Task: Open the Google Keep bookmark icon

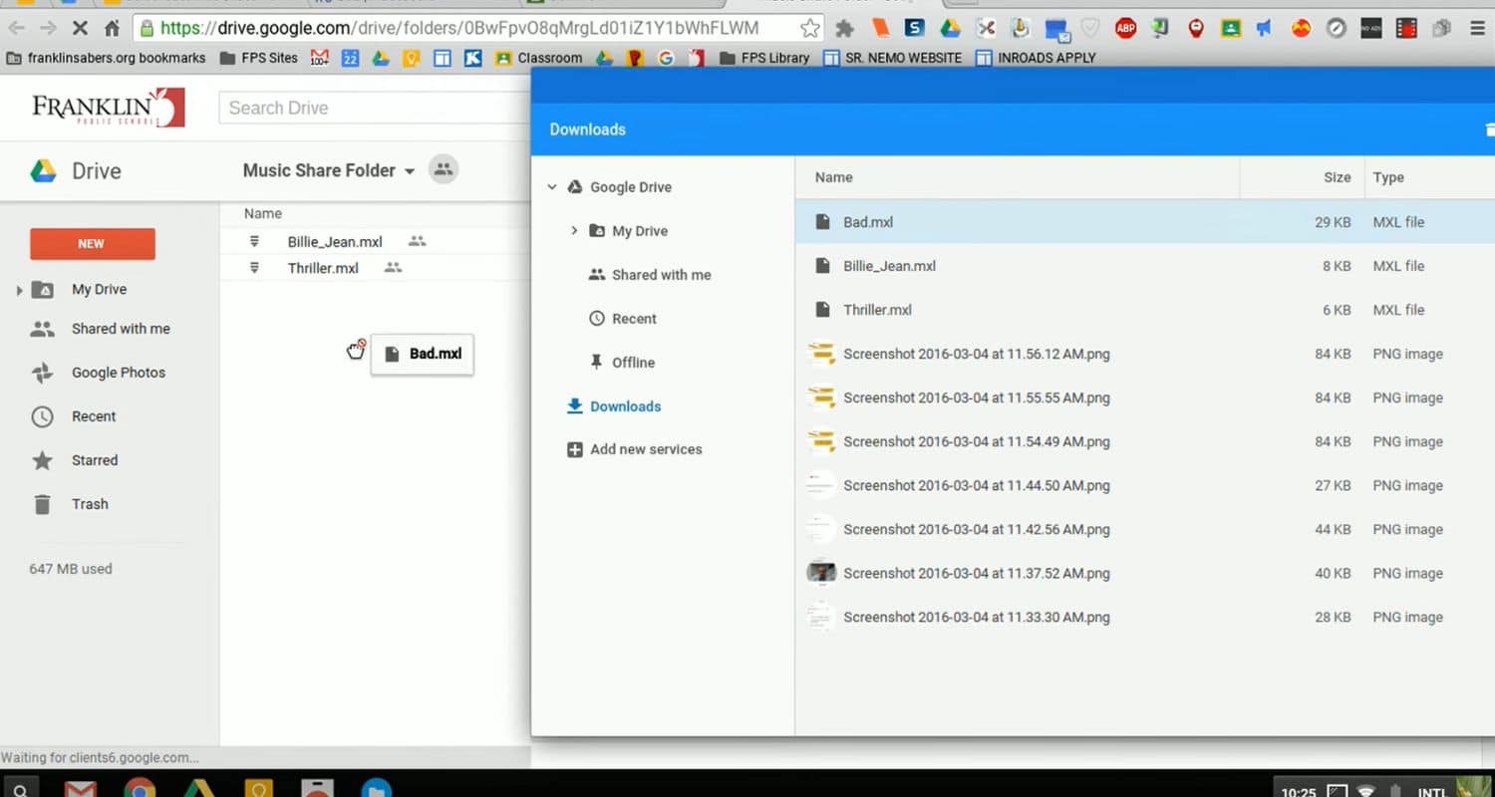Action: [x=411, y=58]
